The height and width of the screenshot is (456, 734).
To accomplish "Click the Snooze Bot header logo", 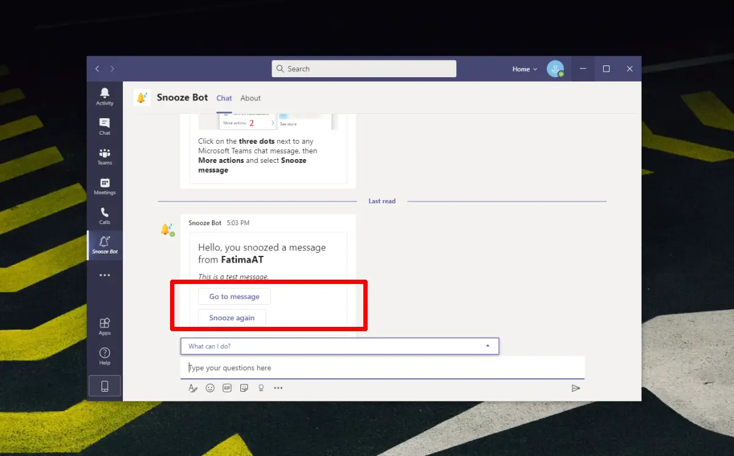I will (x=142, y=97).
